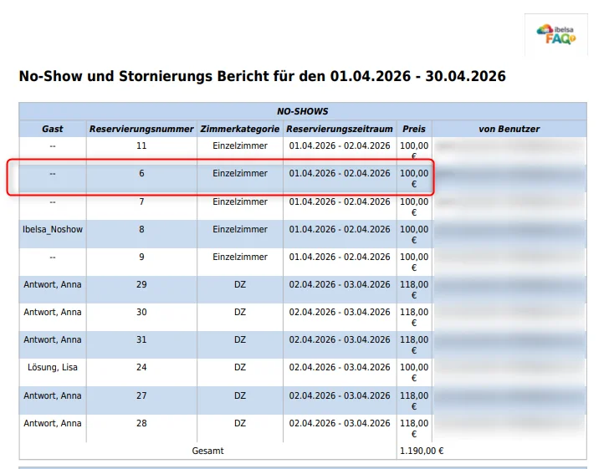Viewport: 609px width, 469px height.
Task: Click Einzelzimmer in reservation 6 row
Action: pos(240,174)
